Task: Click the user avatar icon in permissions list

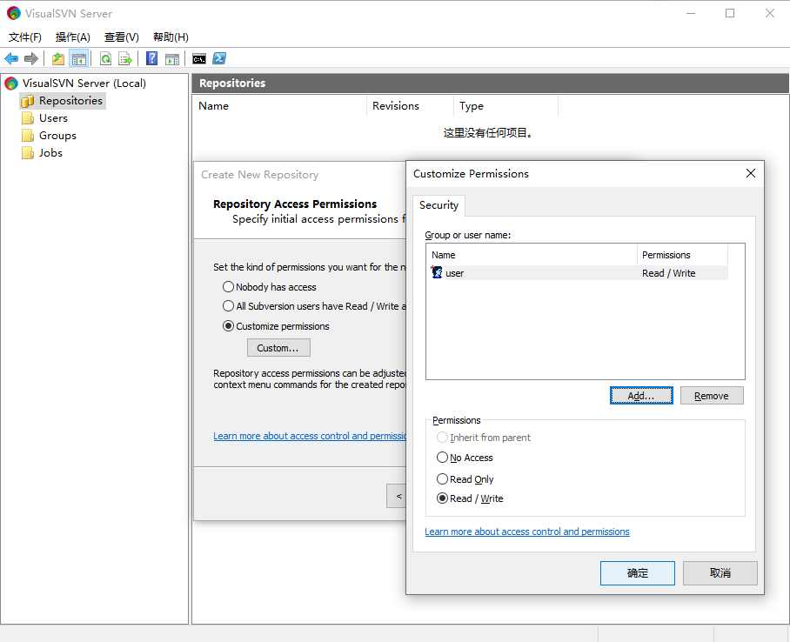Action: [x=437, y=272]
